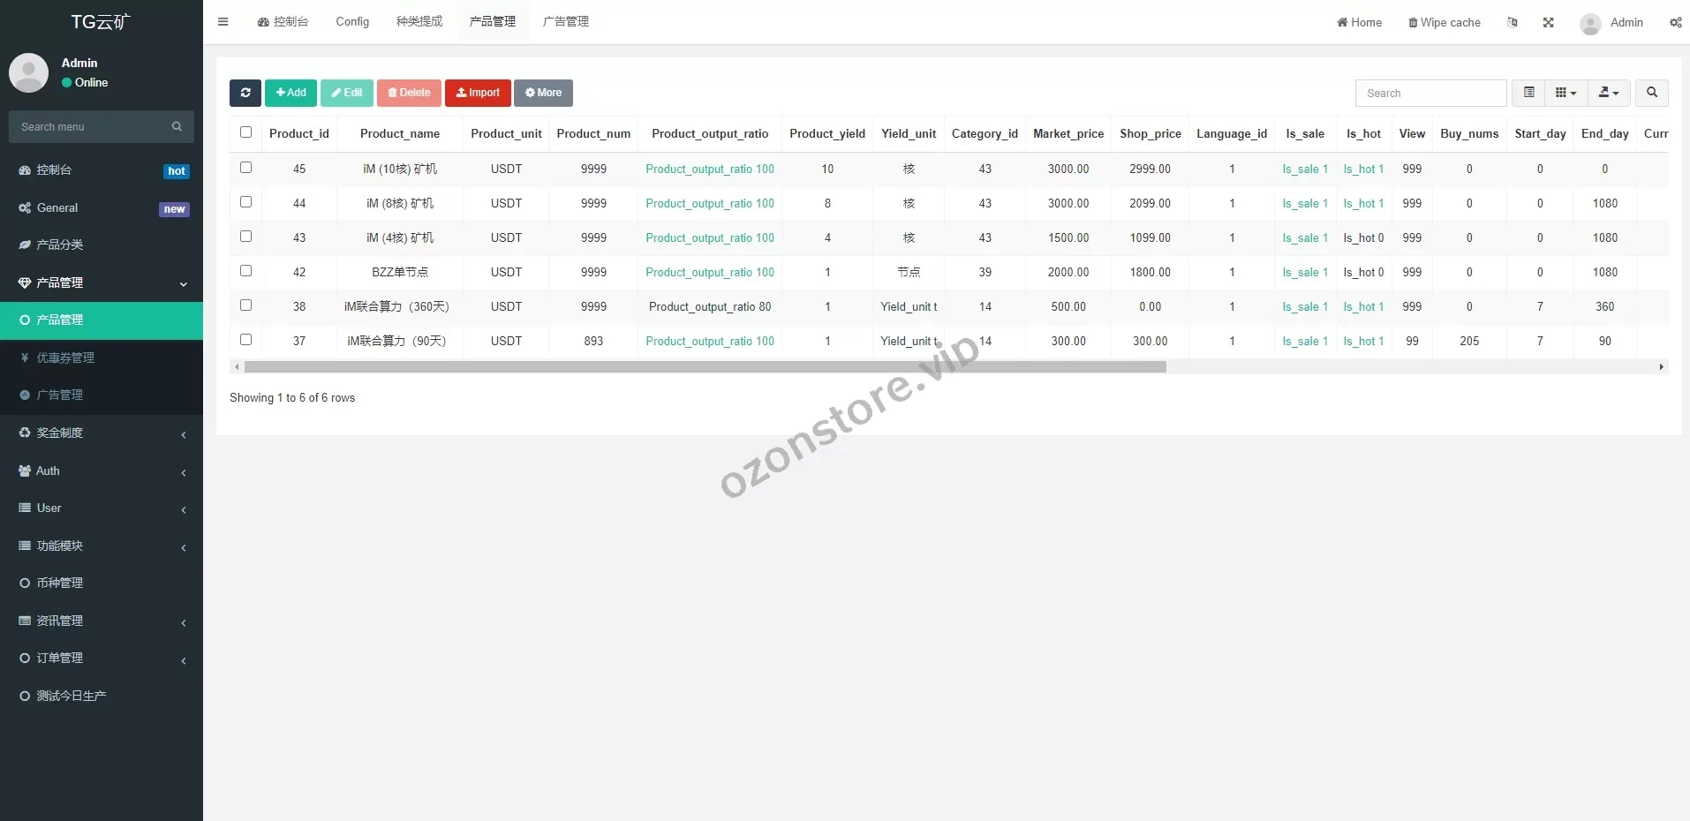
Task: Click the language translate icon in header
Action: click(x=1512, y=23)
